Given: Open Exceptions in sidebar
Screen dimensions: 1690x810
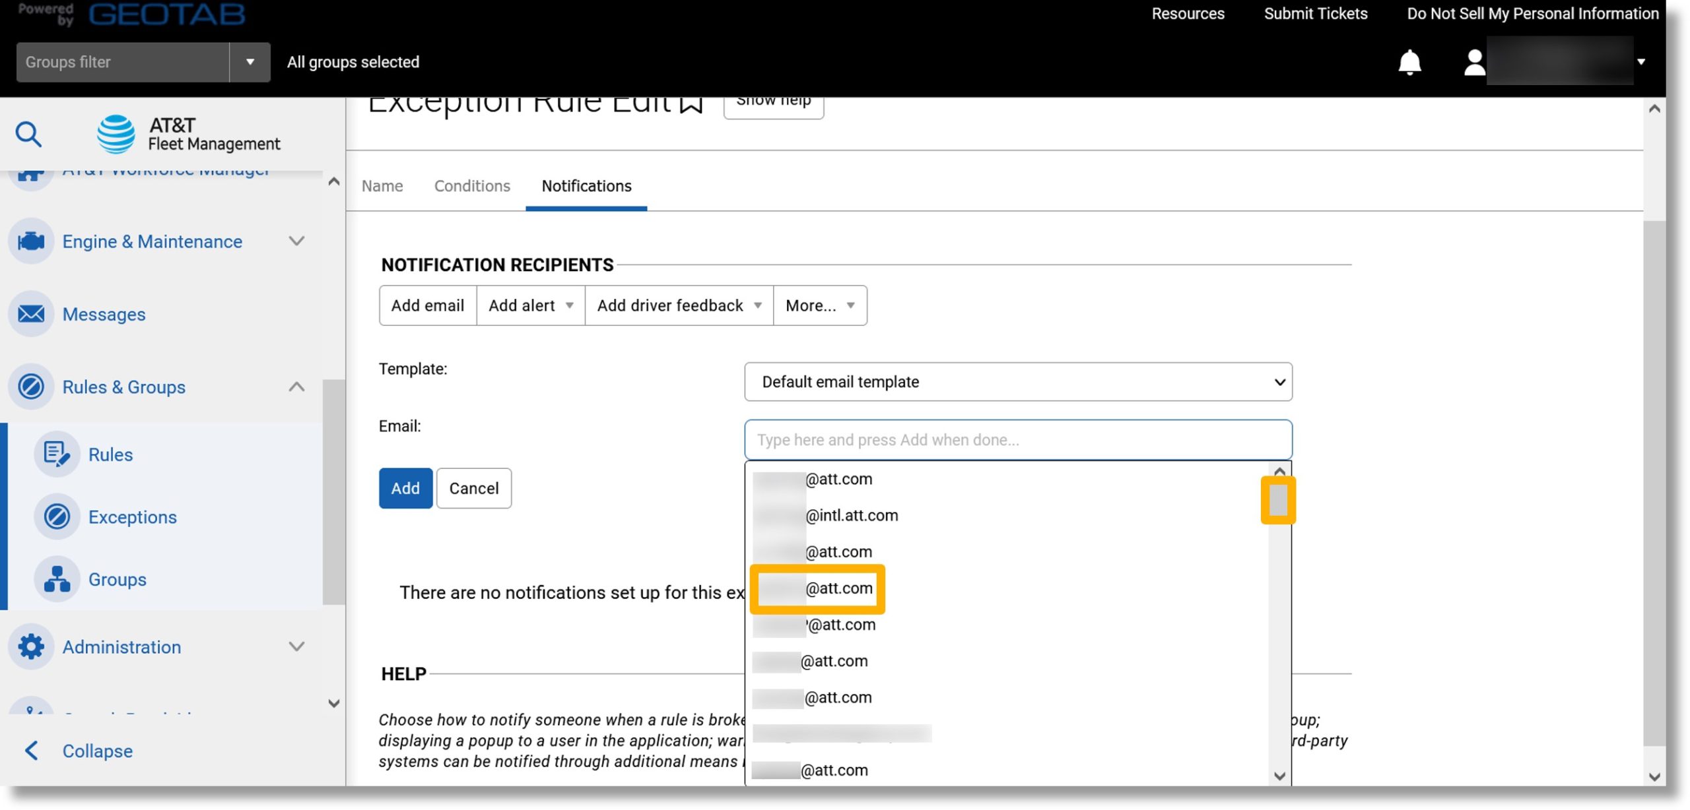Looking at the screenshot, I should [x=133, y=516].
